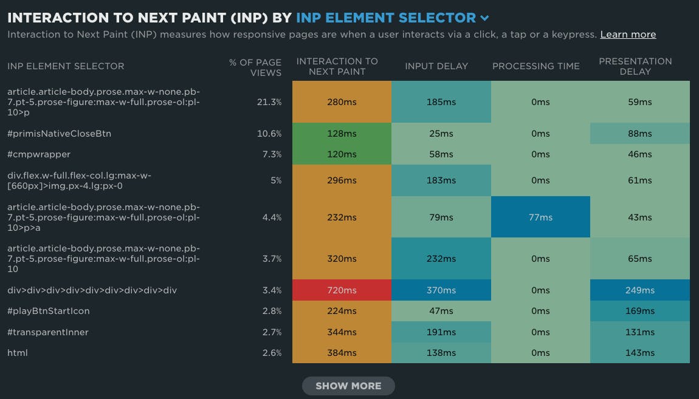Click the div>div>div nested selector row

pyautogui.click(x=92, y=290)
